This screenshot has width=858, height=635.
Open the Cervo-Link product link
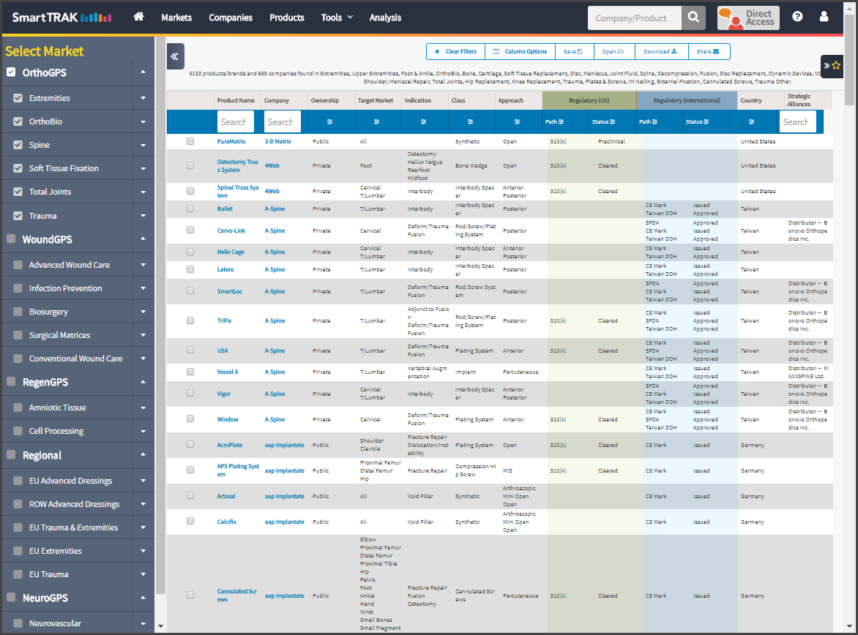(x=231, y=231)
